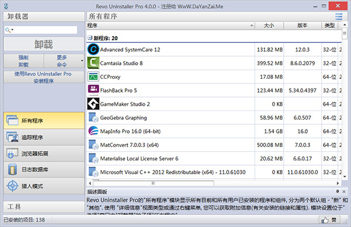The image size is (351, 227).
Task: Click the horizontal scrollbar left arrow
Action: [x=90, y=183]
